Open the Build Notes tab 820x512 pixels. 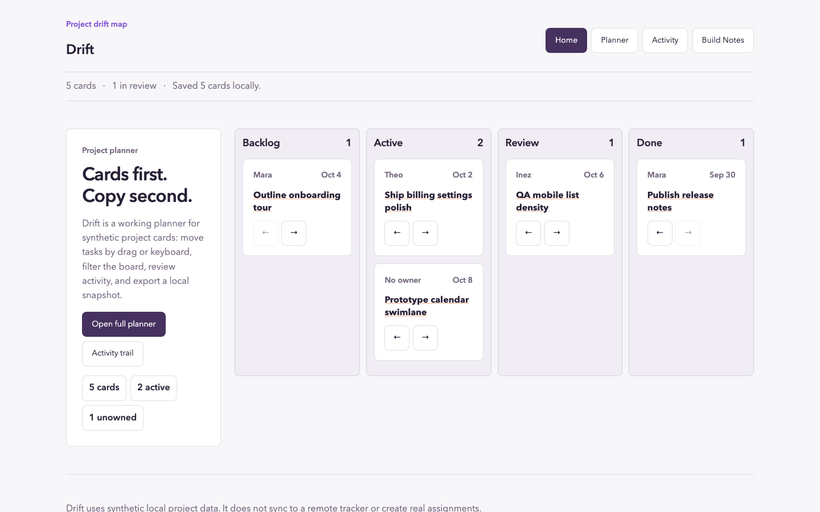click(x=723, y=40)
